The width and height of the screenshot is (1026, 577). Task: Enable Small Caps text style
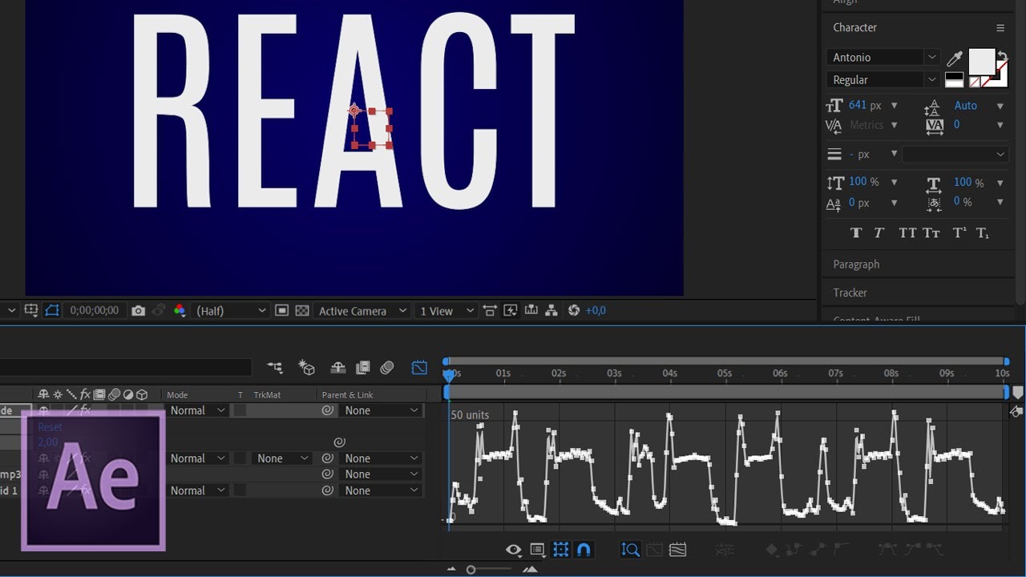931,233
